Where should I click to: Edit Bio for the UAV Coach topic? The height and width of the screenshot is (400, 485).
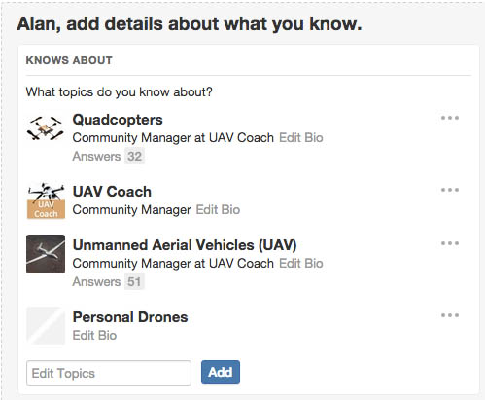(218, 210)
